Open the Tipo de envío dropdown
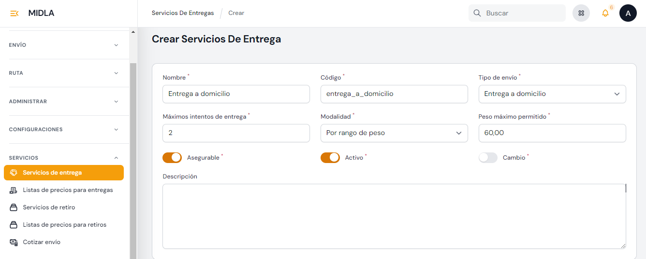This screenshot has height=259, width=646. 552,94
